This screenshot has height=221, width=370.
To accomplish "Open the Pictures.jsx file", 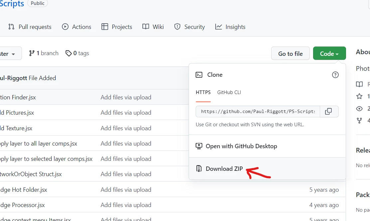I will tap(17, 113).
